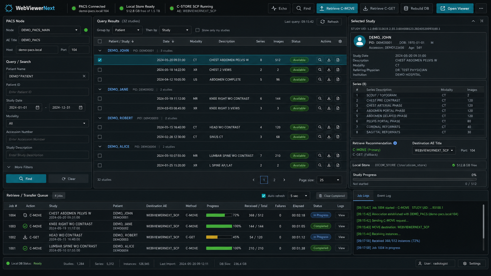The image size is (491, 276).
Task: Click the WebViewerNext logo icon
Action: (9, 8)
